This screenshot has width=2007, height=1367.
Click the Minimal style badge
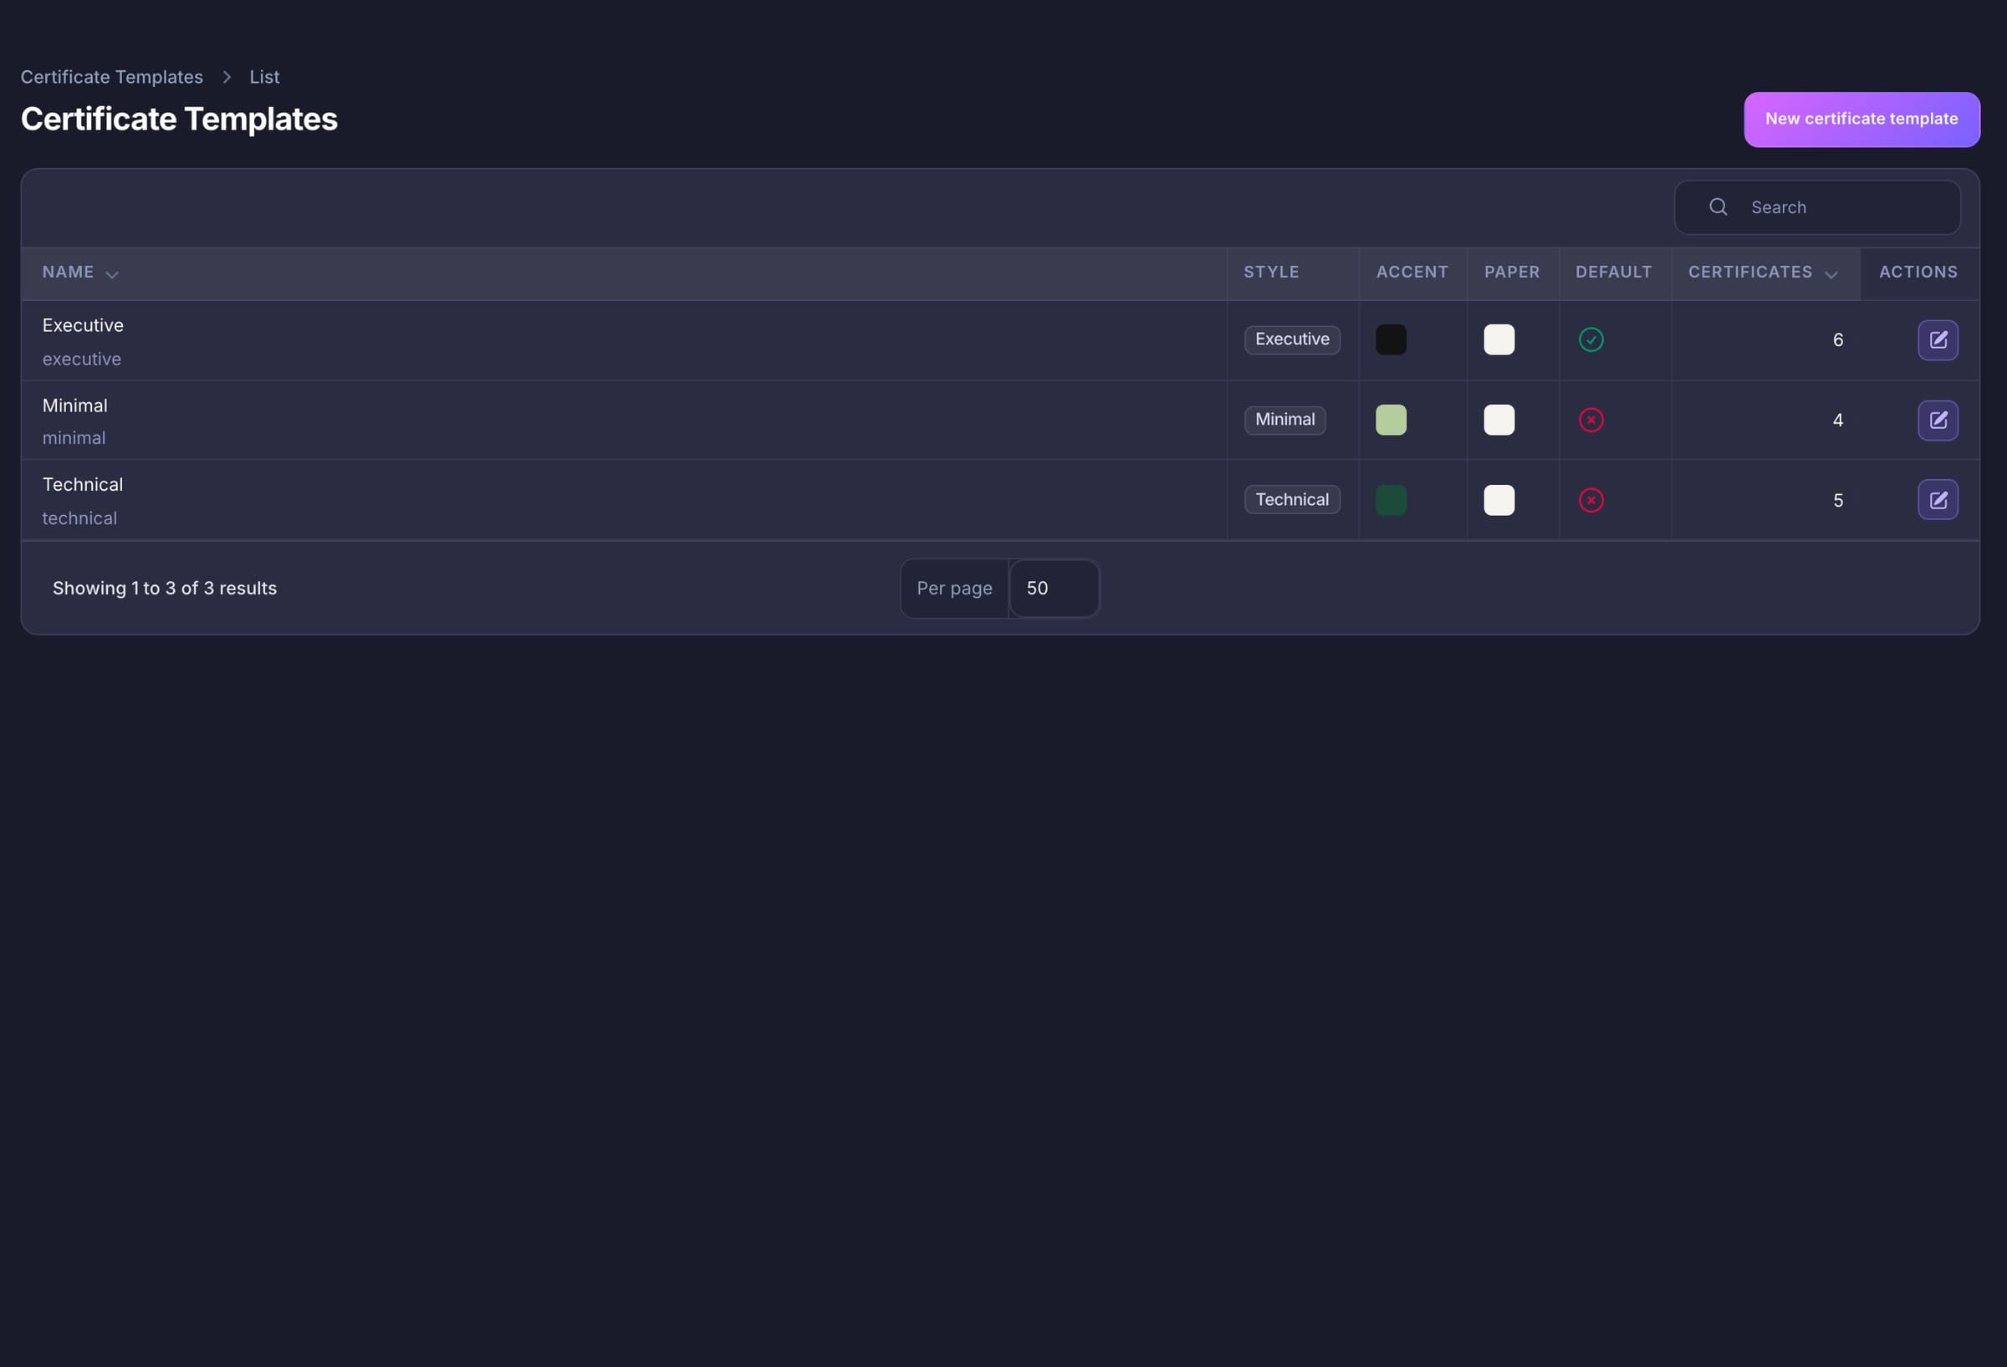[1284, 420]
